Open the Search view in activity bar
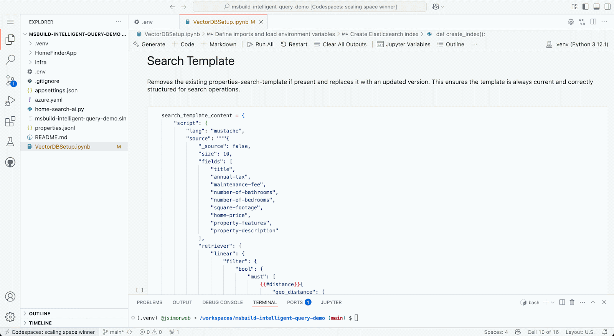This screenshot has height=336, width=614. click(x=10, y=60)
